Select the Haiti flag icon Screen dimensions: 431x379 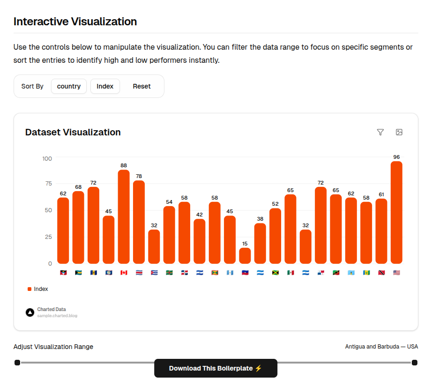(245, 272)
